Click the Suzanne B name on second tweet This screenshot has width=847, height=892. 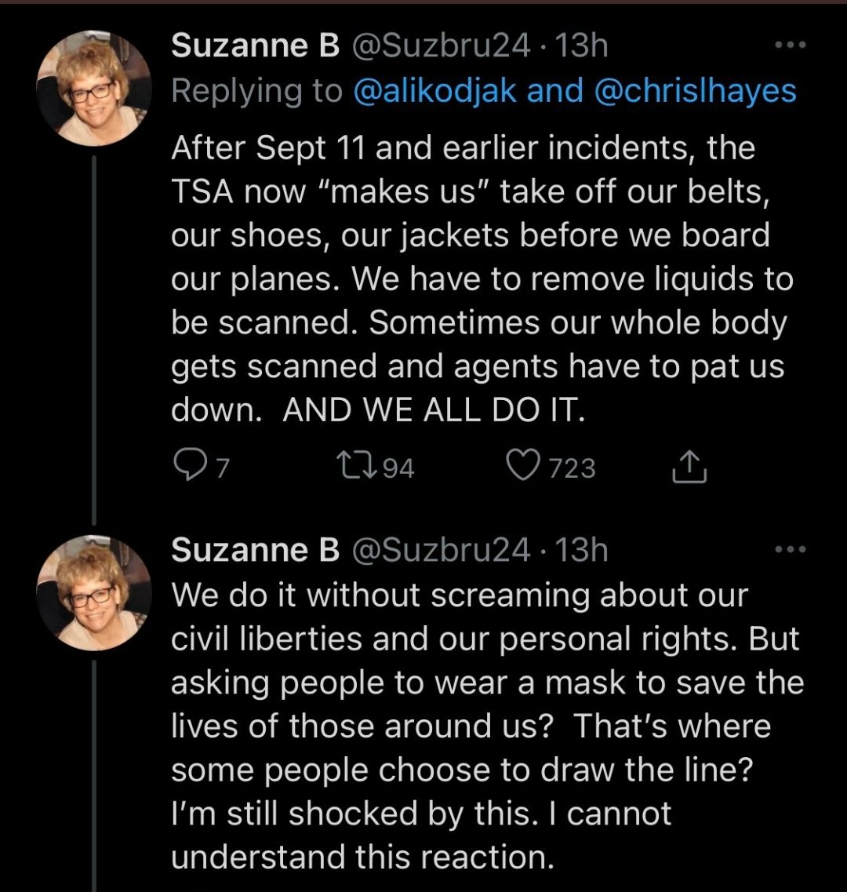(x=255, y=550)
